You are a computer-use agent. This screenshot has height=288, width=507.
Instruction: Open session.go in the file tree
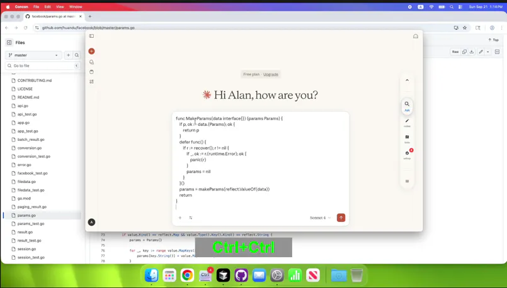pos(26,249)
